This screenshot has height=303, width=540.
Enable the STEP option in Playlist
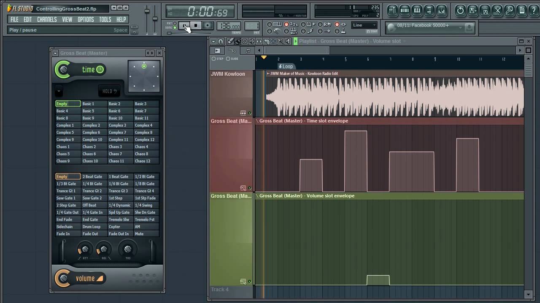tap(217, 58)
